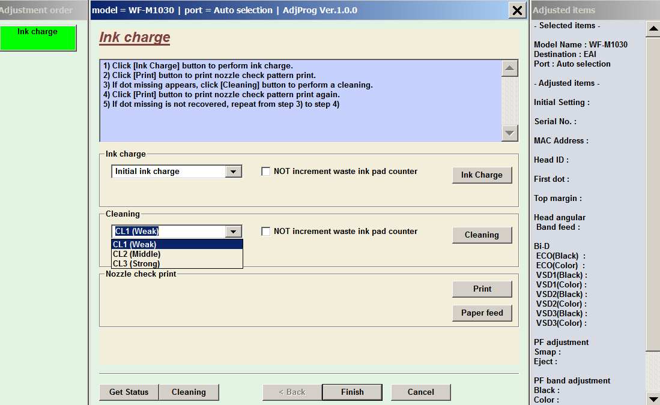Viewport: 660px width, 405px height.
Task: Click 'PF adjustment' entry
Action: 561,343
